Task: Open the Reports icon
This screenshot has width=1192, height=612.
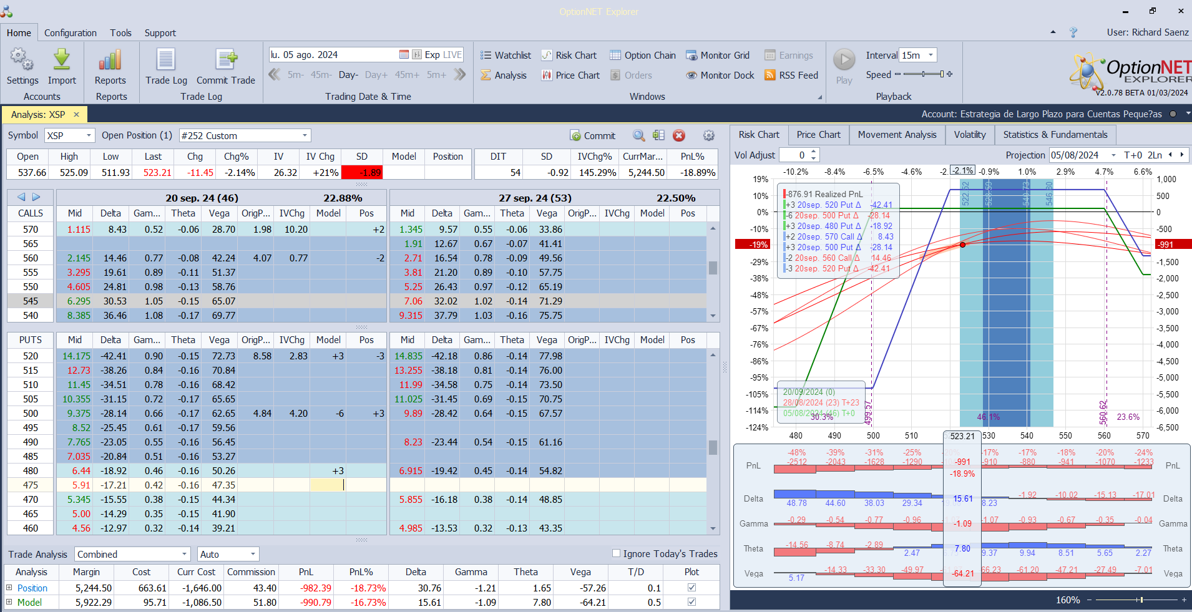Action: (110, 67)
